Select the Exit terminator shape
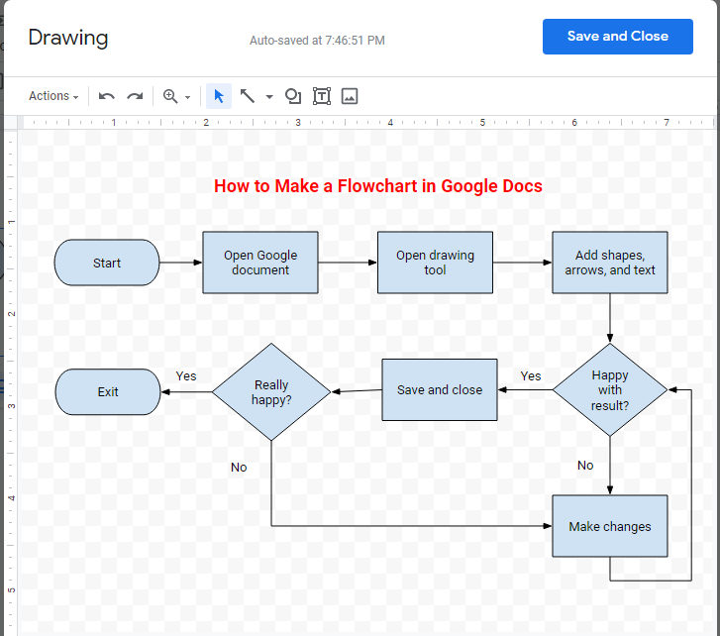720x636 pixels. [x=108, y=392]
